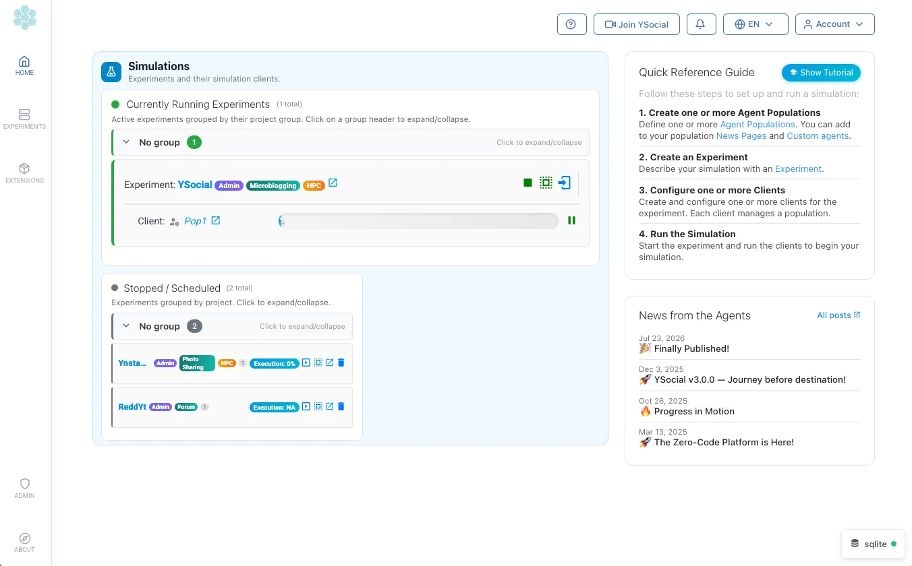Open About in the sidebar
This screenshot has width=912, height=566.
[x=24, y=542]
